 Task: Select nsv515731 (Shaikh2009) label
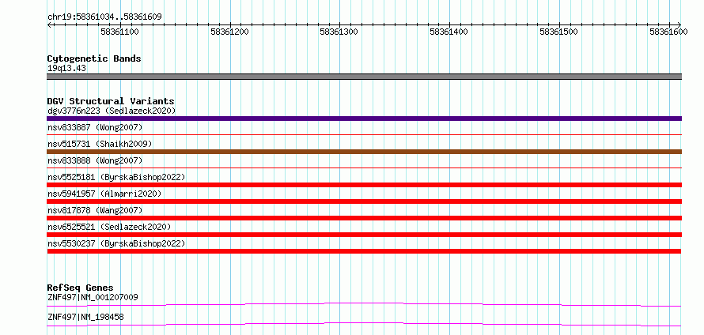coord(100,144)
